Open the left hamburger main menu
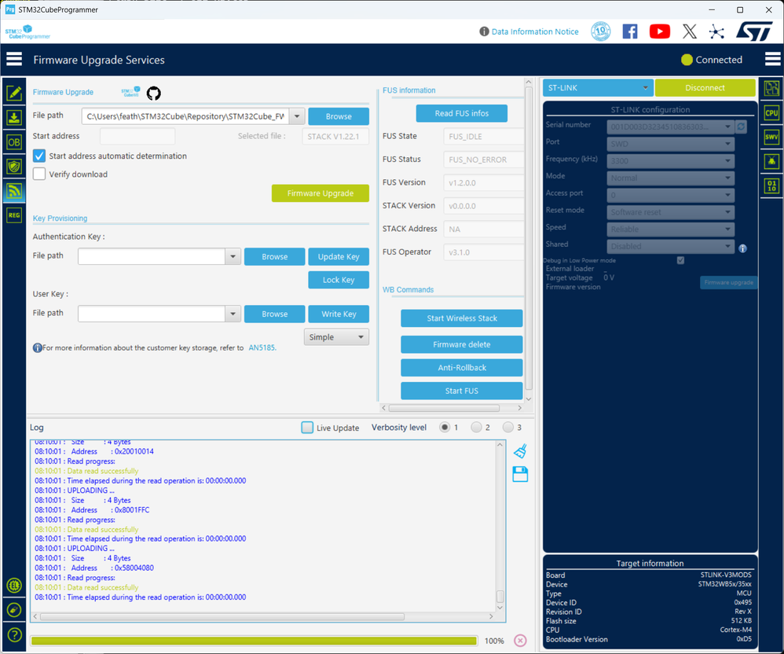The height and width of the screenshot is (654, 784). tap(14, 60)
